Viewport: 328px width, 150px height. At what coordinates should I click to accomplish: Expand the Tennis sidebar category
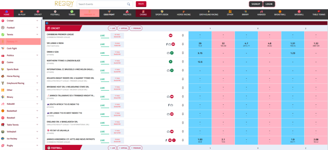point(37,34)
